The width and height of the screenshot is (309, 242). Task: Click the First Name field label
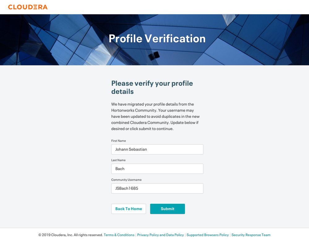coord(118,141)
